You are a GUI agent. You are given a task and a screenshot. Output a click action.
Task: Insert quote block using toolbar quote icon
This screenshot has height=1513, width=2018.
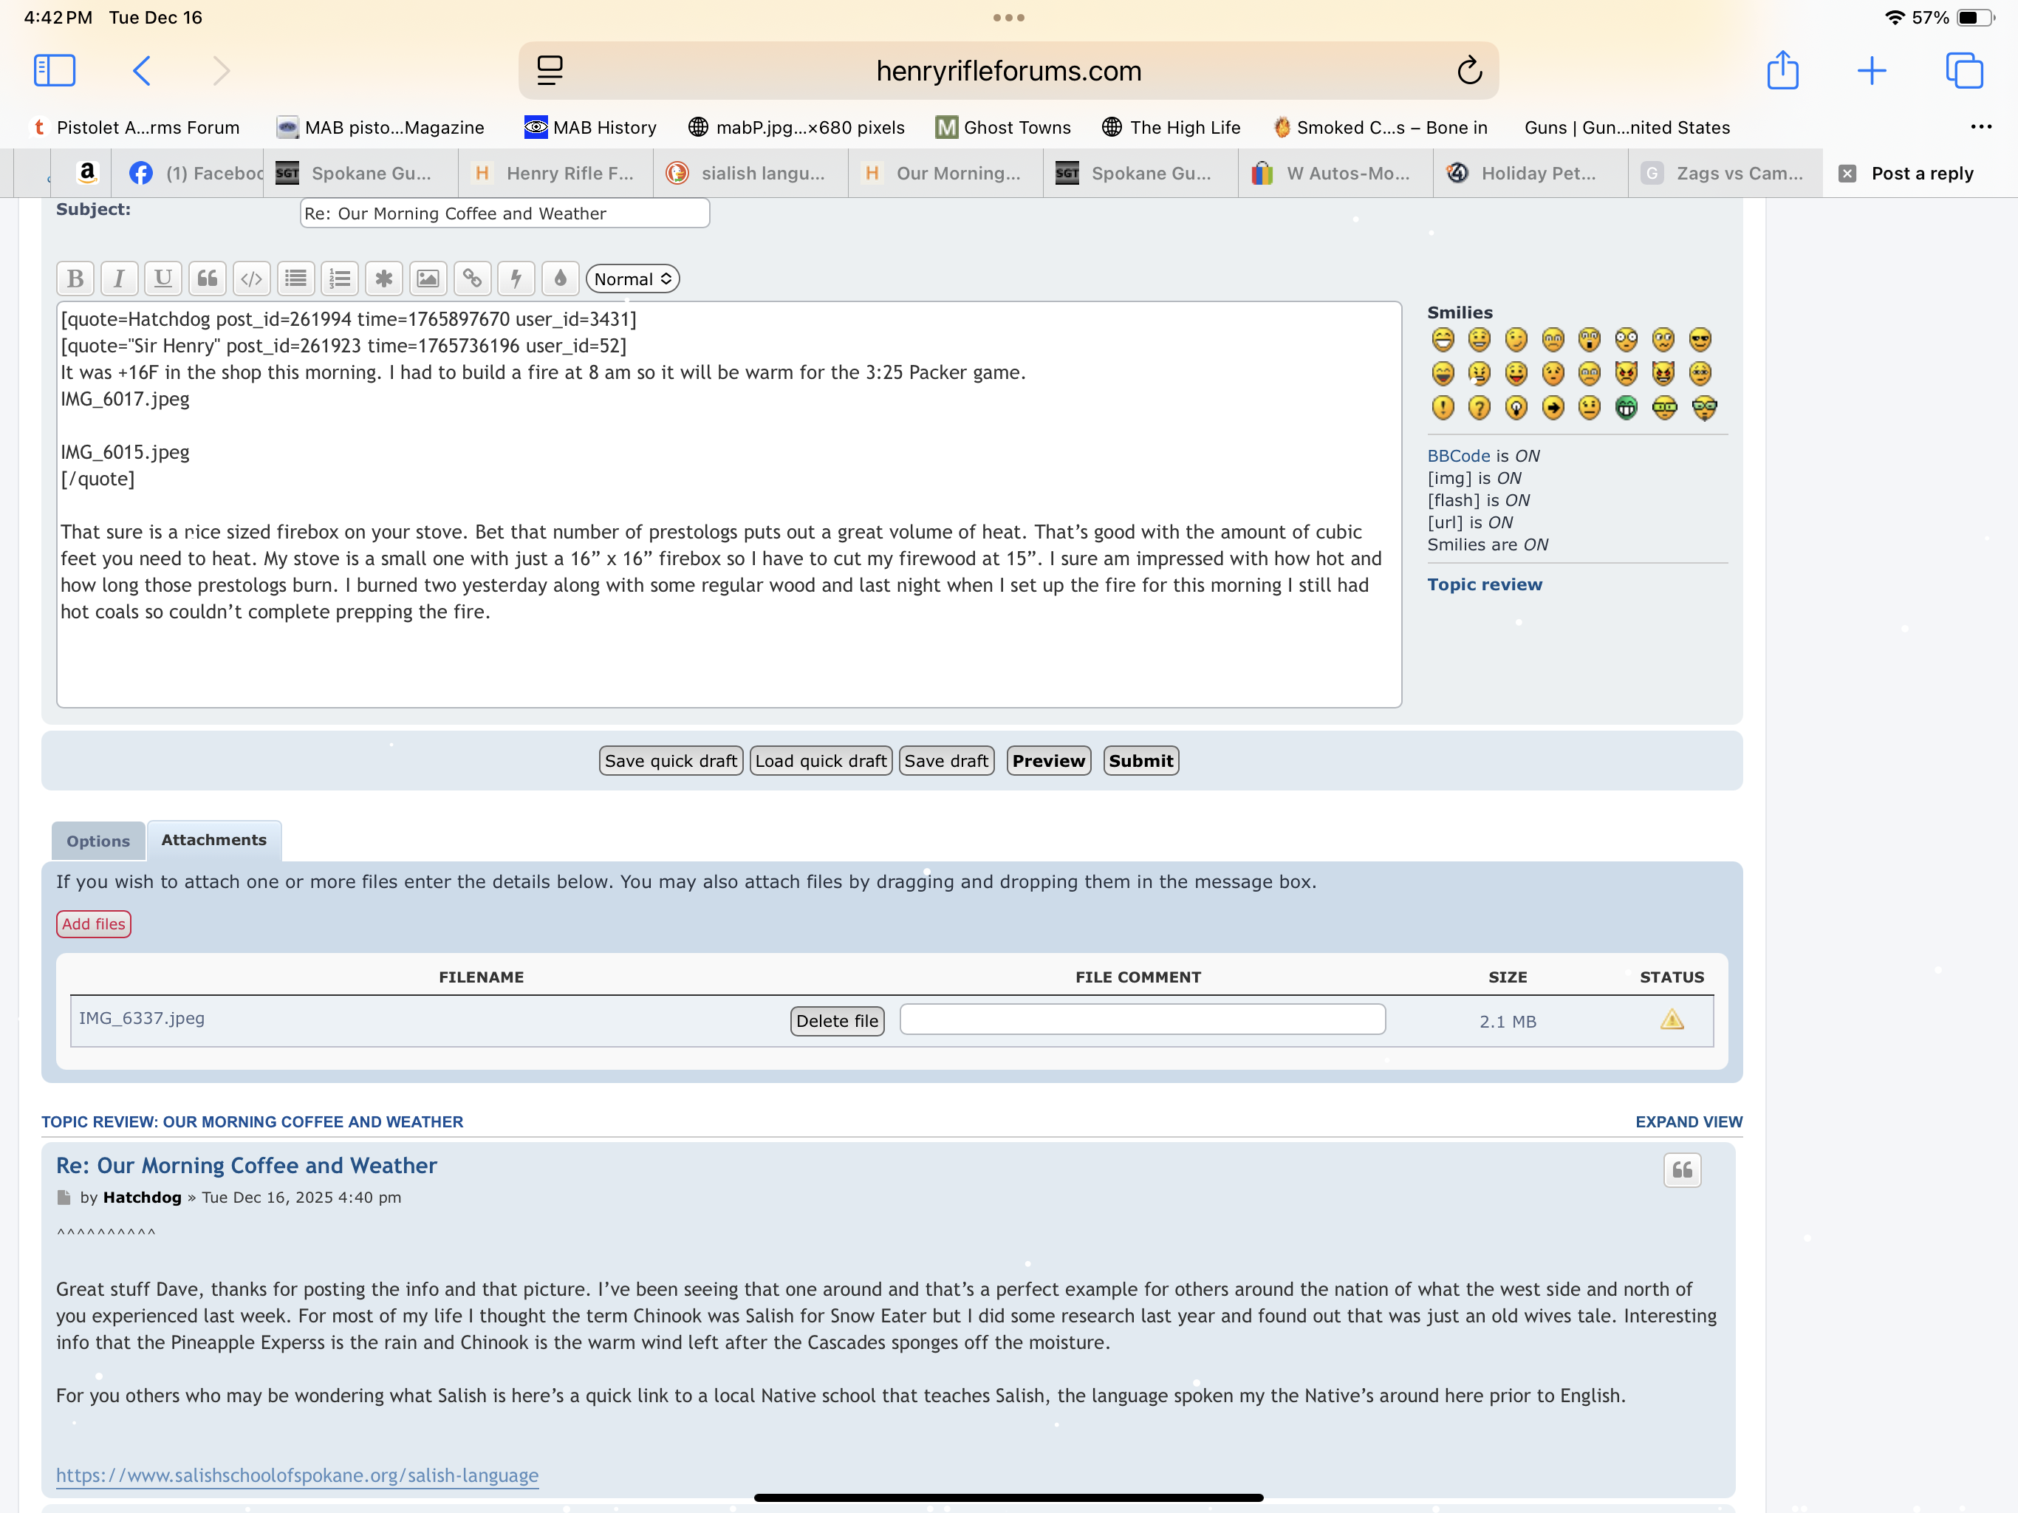point(207,279)
